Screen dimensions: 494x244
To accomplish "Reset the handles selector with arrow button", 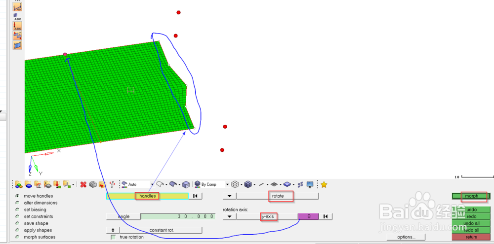I will [195, 196].
